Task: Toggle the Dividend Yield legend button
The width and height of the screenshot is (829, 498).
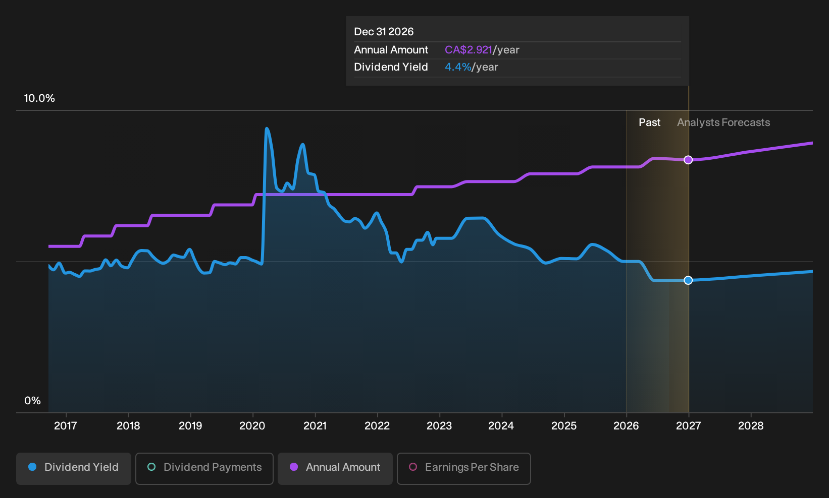Action: coord(74,469)
